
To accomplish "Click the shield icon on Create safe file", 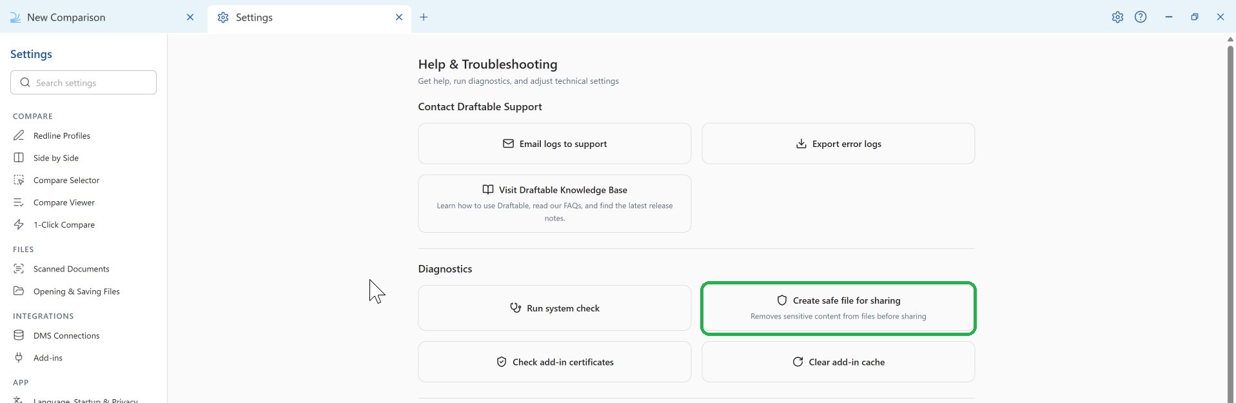I will click(781, 300).
